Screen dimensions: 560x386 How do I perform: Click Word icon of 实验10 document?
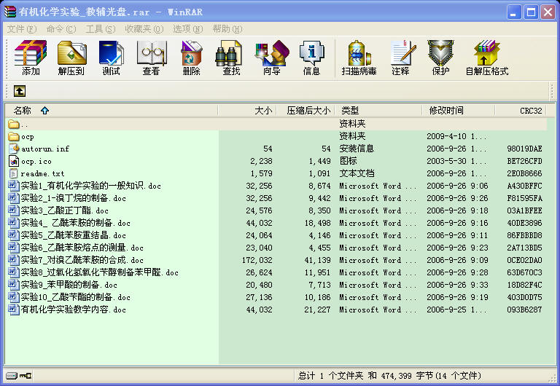[14, 297]
